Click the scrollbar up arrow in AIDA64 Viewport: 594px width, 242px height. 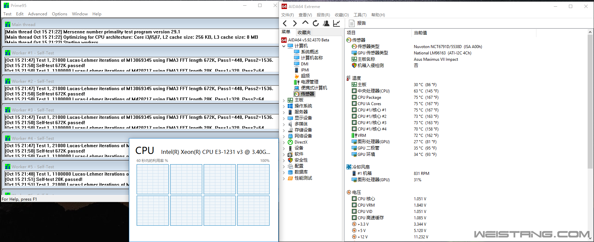coord(590,32)
